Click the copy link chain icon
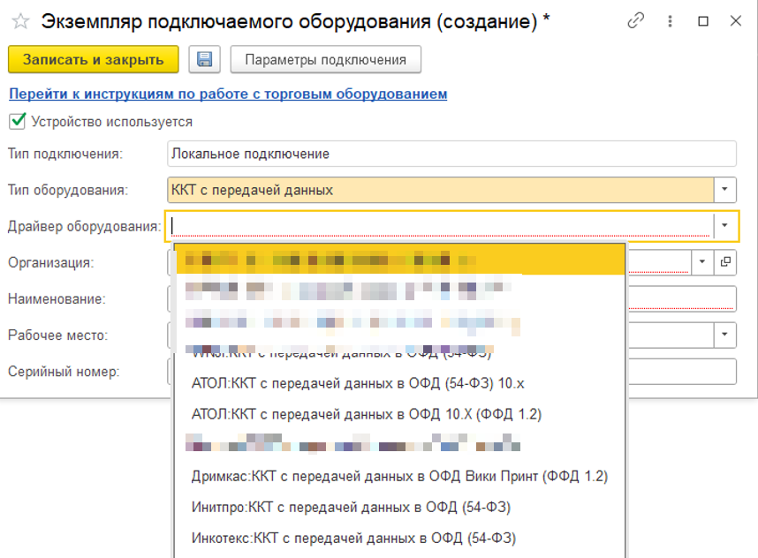The image size is (758, 558). 636,22
